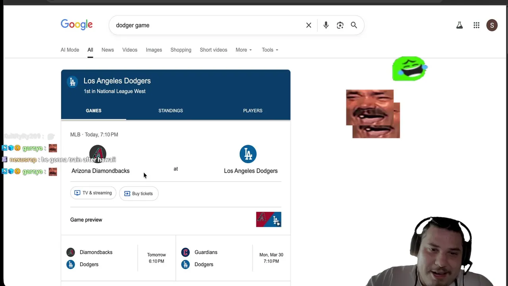508x286 pixels.
Task: Click the Google logo
Action: click(x=77, y=25)
